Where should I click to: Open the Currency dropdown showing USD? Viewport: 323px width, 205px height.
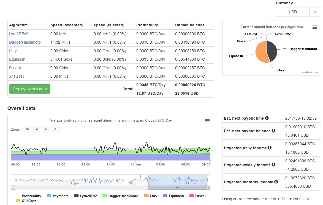316,12
